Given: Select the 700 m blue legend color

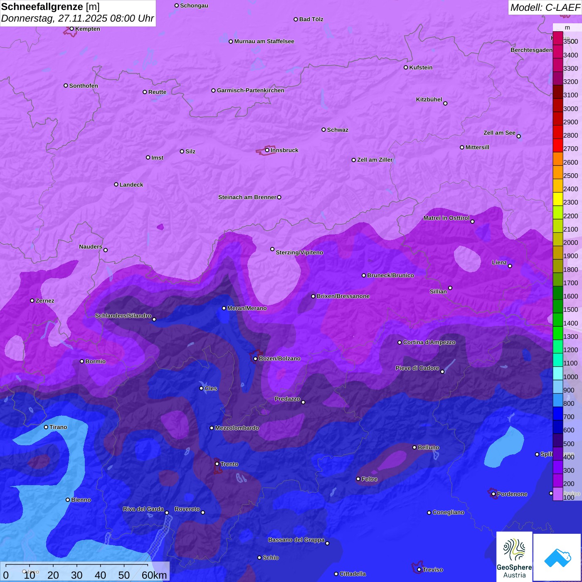Looking at the screenshot, I should (557, 414).
